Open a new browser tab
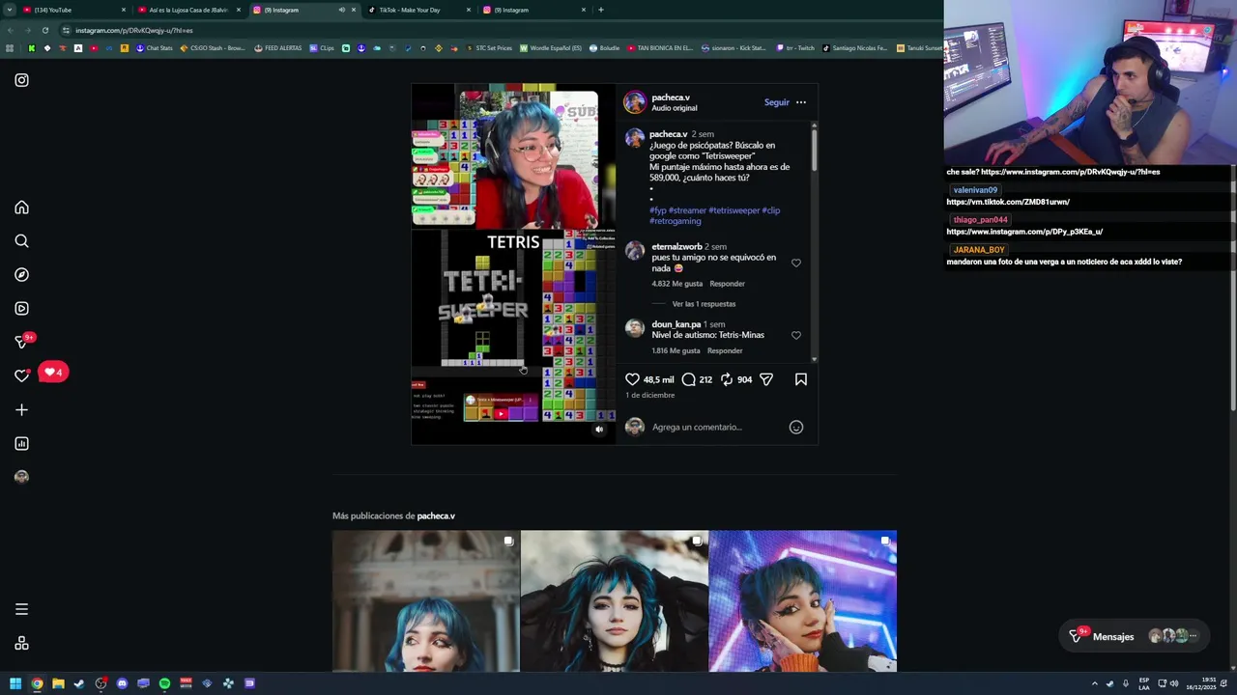The width and height of the screenshot is (1237, 695). coord(600,10)
